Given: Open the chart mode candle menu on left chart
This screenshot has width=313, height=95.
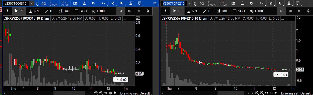Looking at the screenshot, I should click(x=113, y=3).
